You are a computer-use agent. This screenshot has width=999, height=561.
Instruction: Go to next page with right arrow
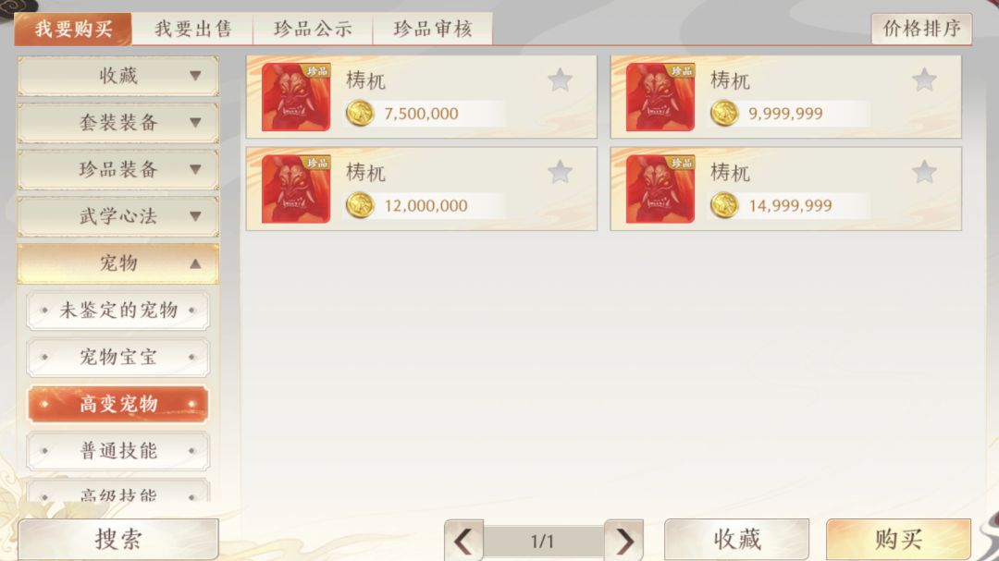click(x=623, y=541)
